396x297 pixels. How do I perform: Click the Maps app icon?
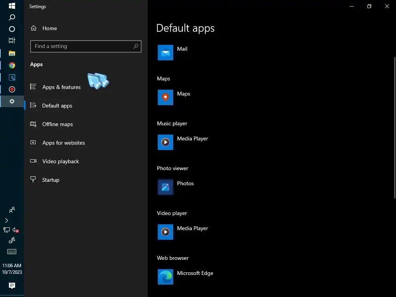tap(166, 97)
